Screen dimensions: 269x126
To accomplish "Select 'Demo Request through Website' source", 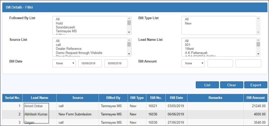I will click(79, 53).
